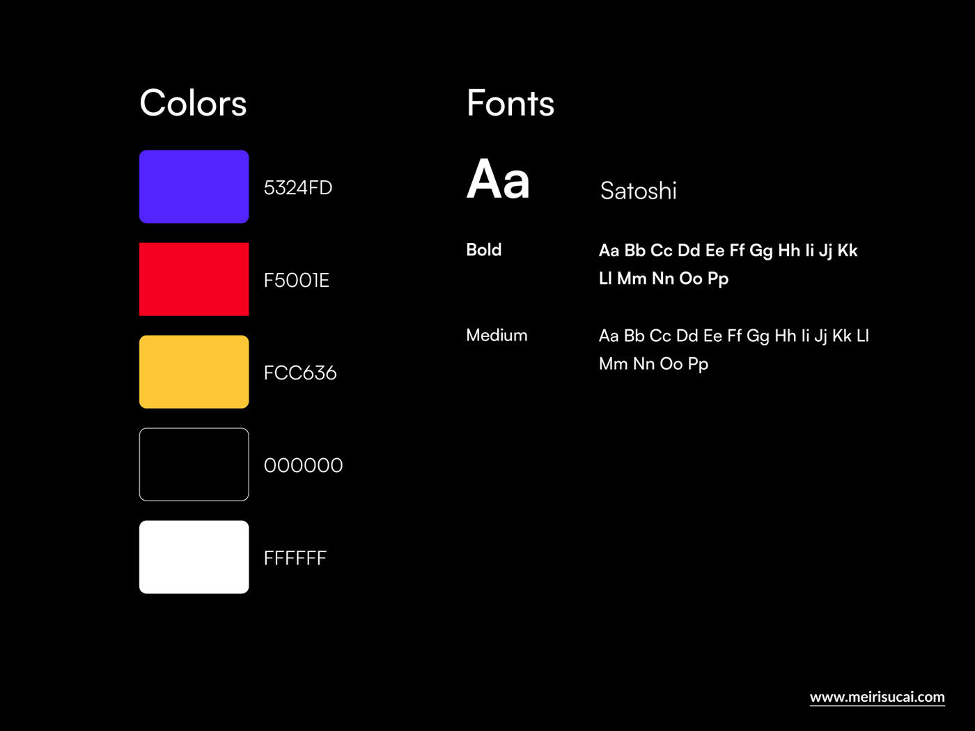Click the Medium weight label
This screenshot has height=731, width=975.
tap(497, 336)
